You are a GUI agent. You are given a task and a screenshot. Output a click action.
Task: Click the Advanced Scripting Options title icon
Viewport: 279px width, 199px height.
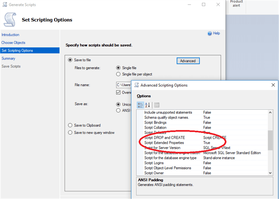[136, 85]
